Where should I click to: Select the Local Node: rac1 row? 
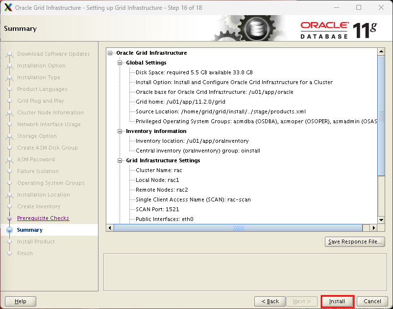click(x=157, y=180)
